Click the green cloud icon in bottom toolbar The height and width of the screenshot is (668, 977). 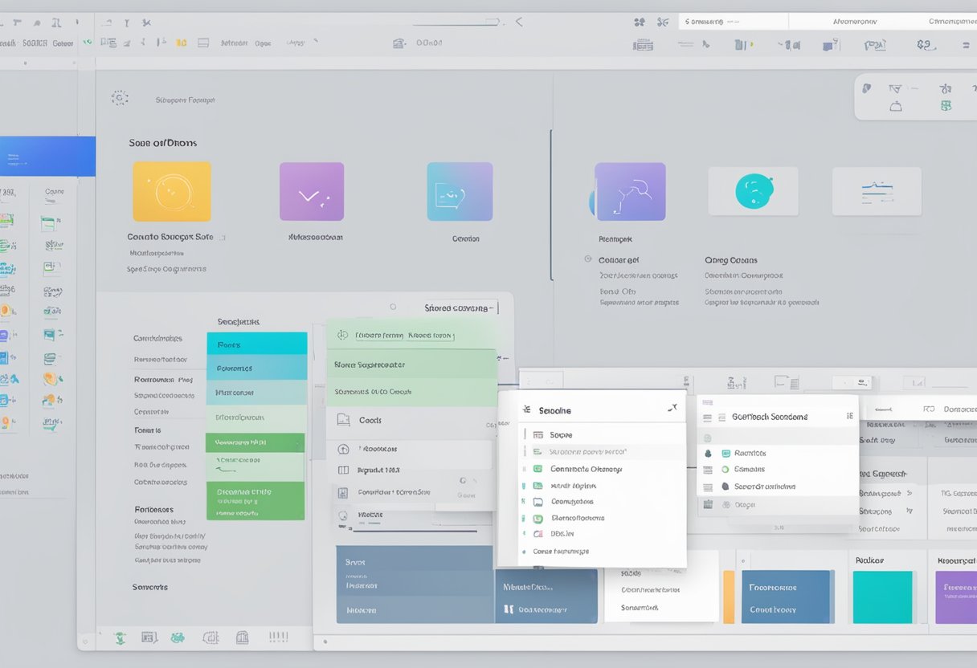[178, 637]
